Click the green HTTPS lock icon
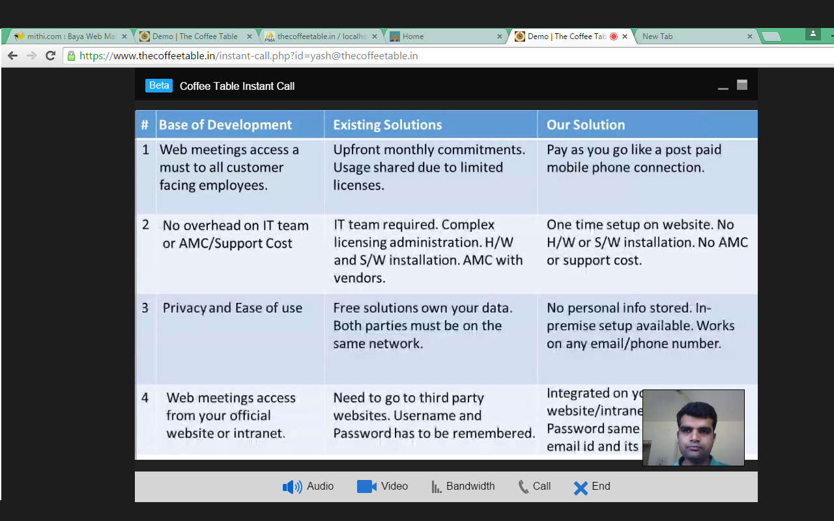The height and width of the screenshot is (521, 834). (71, 56)
